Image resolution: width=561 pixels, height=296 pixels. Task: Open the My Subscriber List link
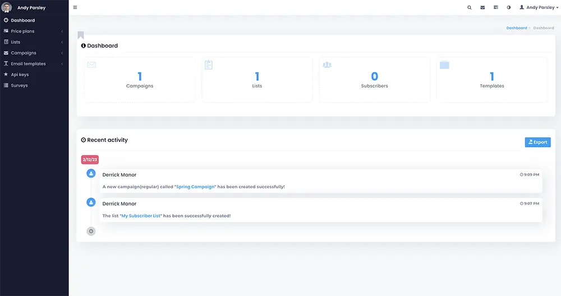(141, 216)
